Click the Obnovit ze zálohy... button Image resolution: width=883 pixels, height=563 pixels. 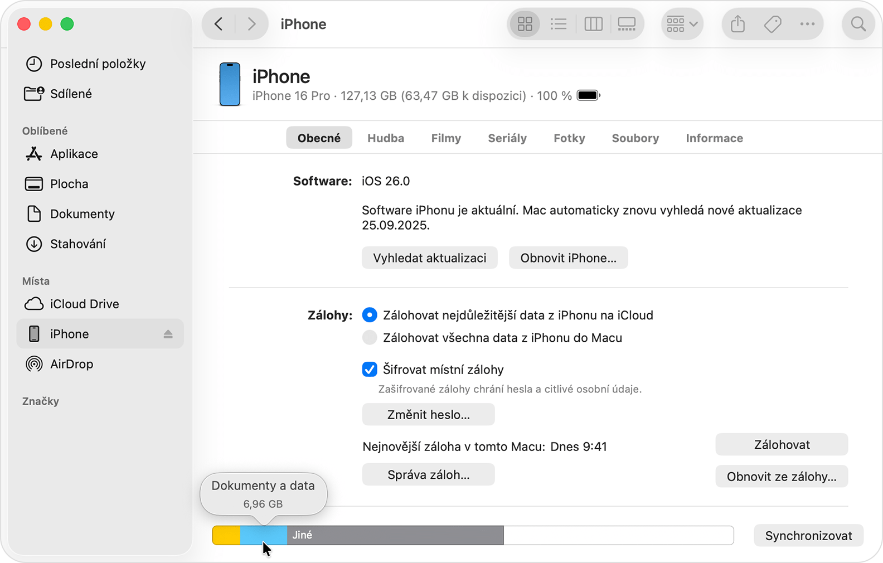point(782,477)
